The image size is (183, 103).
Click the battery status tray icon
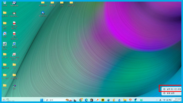pyautogui.click(x=170, y=100)
